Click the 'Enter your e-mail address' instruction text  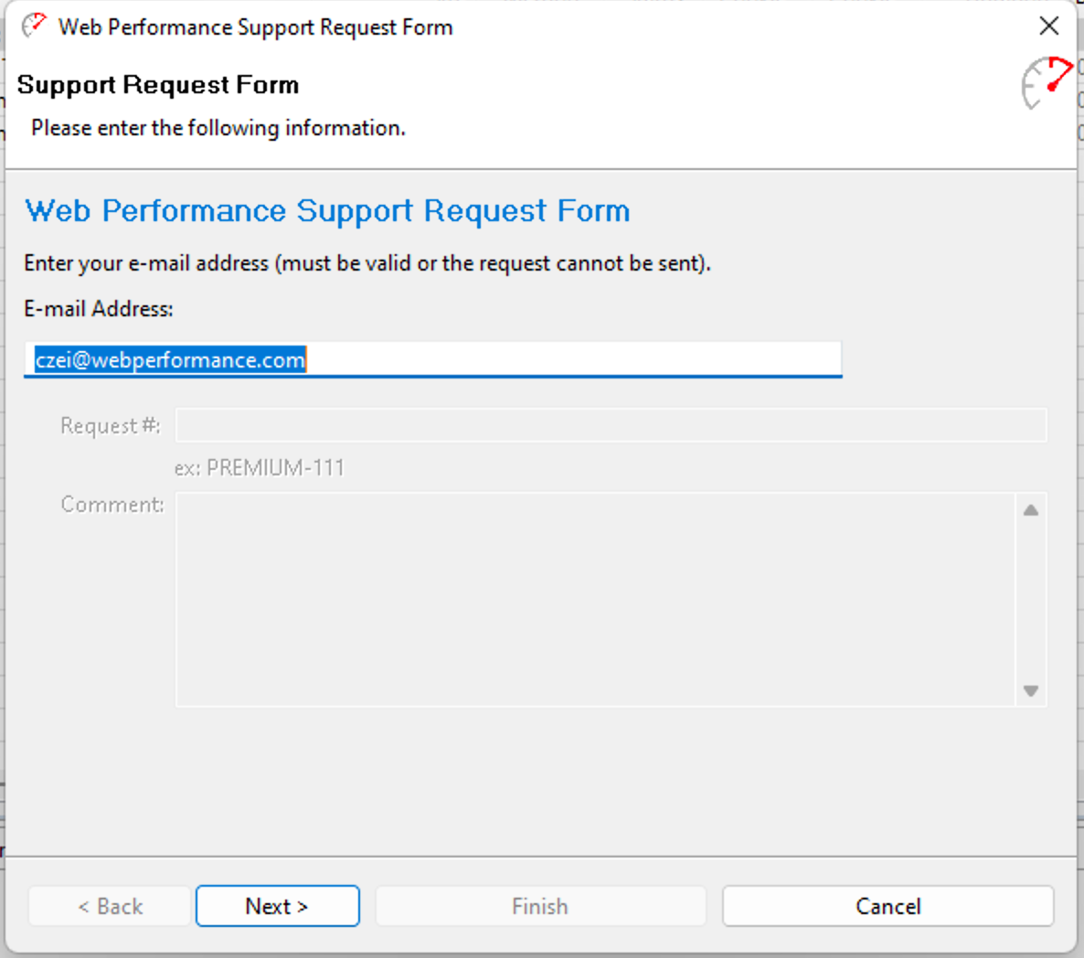click(367, 263)
